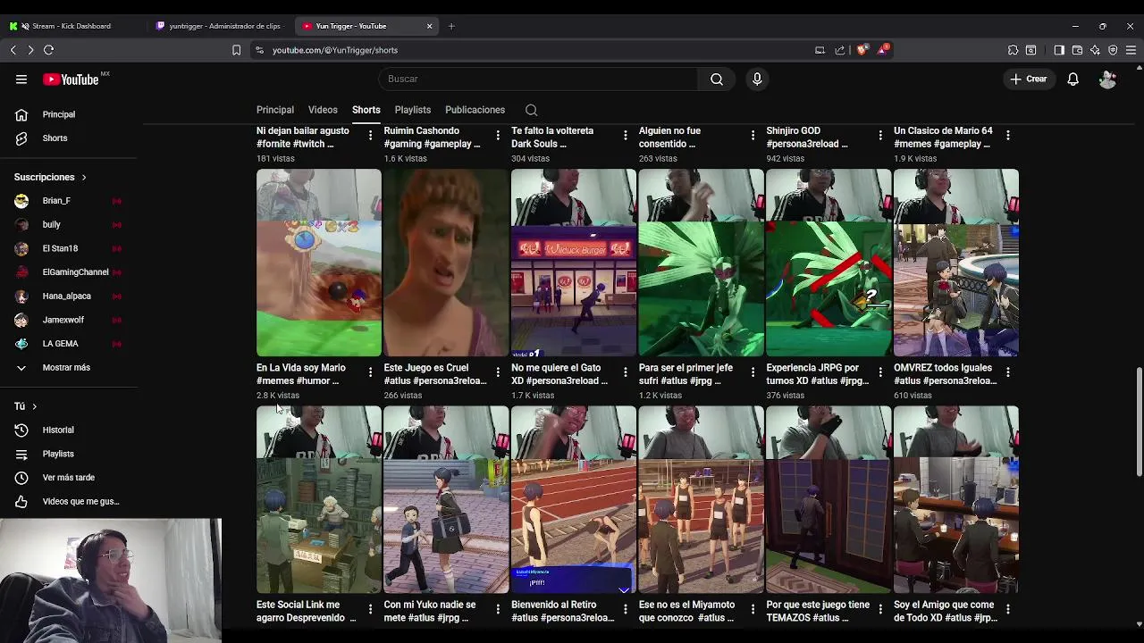
Task: Close the Yun Trigger YouTube tab
Action: click(429, 26)
